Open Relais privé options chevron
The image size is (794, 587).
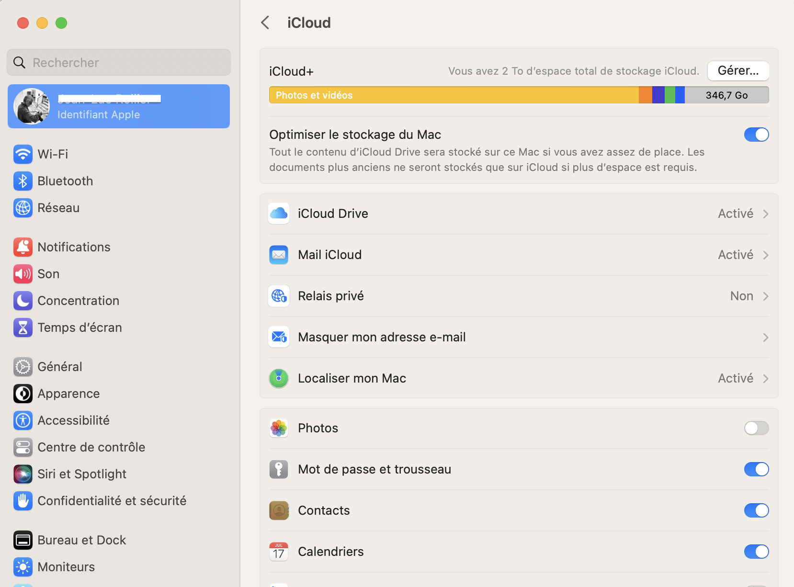pyautogui.click(x=765, y=296)
